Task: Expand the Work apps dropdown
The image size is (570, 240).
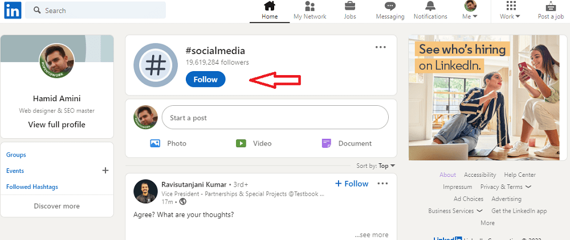Action: coord(510,11)
